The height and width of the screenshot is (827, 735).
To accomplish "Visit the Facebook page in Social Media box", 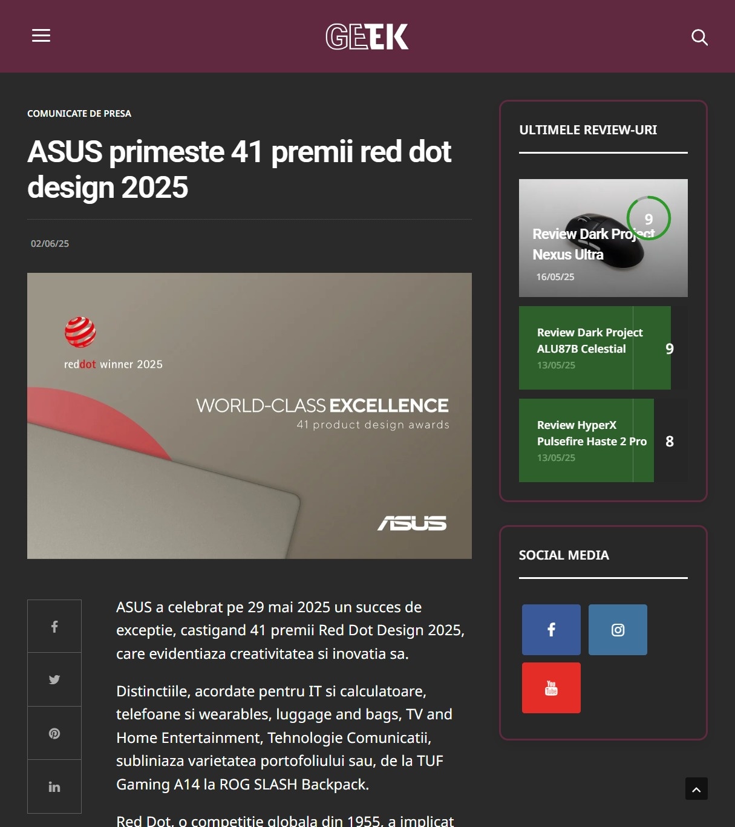I will 551,630.
